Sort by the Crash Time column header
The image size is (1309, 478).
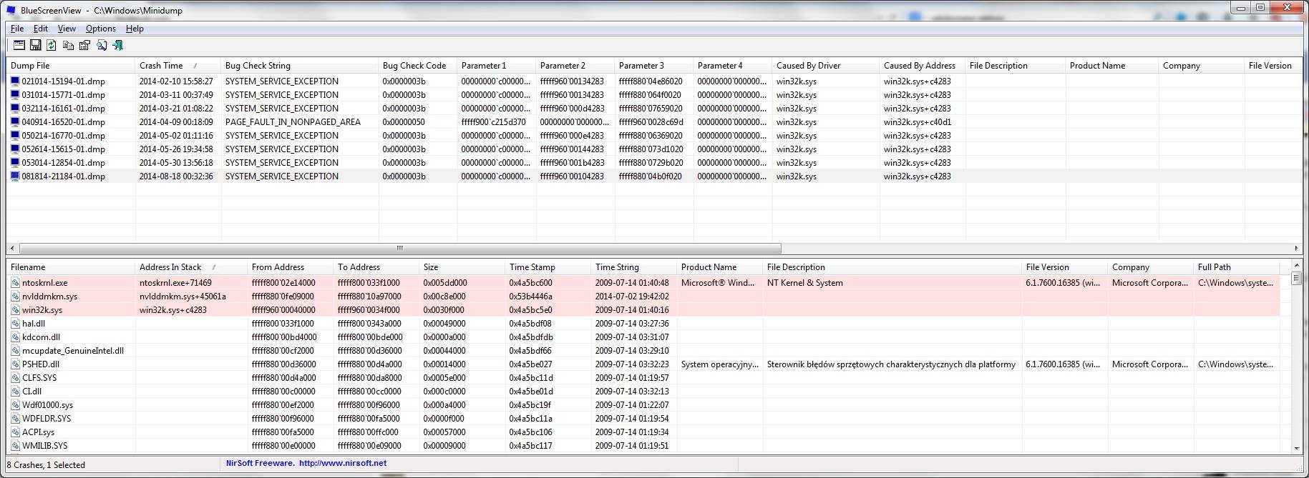[178, 66]
